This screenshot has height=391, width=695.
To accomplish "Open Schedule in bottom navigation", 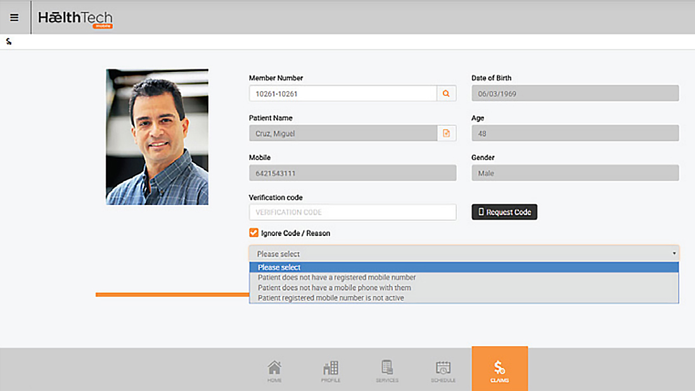I will (443, 371).
